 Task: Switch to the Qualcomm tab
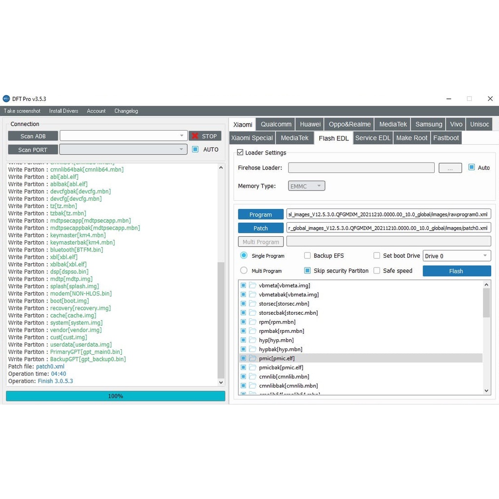pyautogui.click(x=276, y=124)
